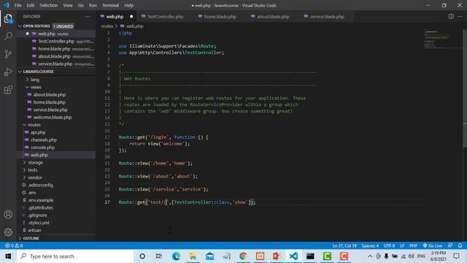
Task: Open notifications bell in status bar
Action: [x=460, y=245]
